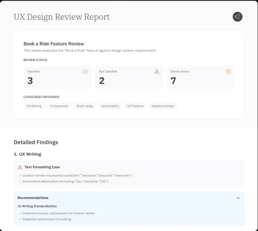
Task: Click the number 2 in Not Satisfied card
Action: pos(102,81)
